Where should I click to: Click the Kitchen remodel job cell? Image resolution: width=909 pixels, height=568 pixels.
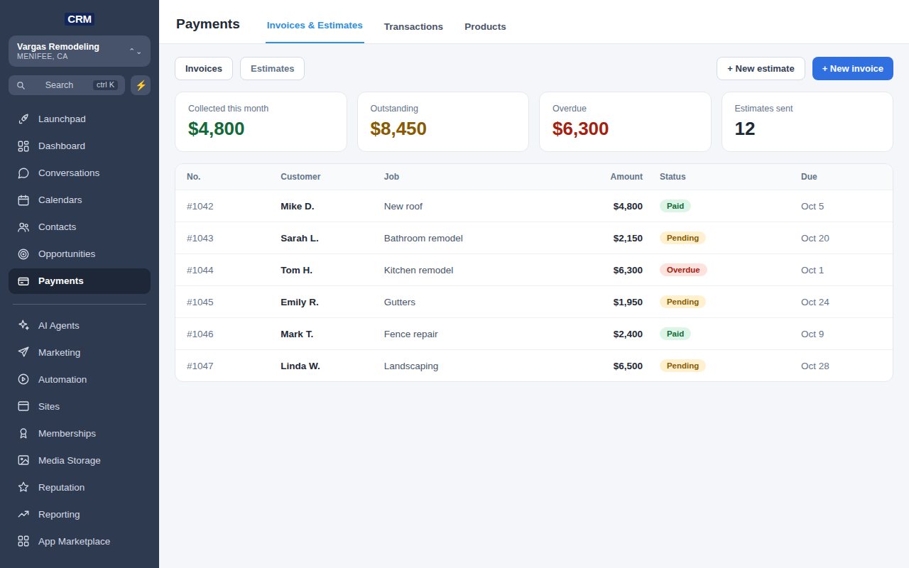pos(419,271)
